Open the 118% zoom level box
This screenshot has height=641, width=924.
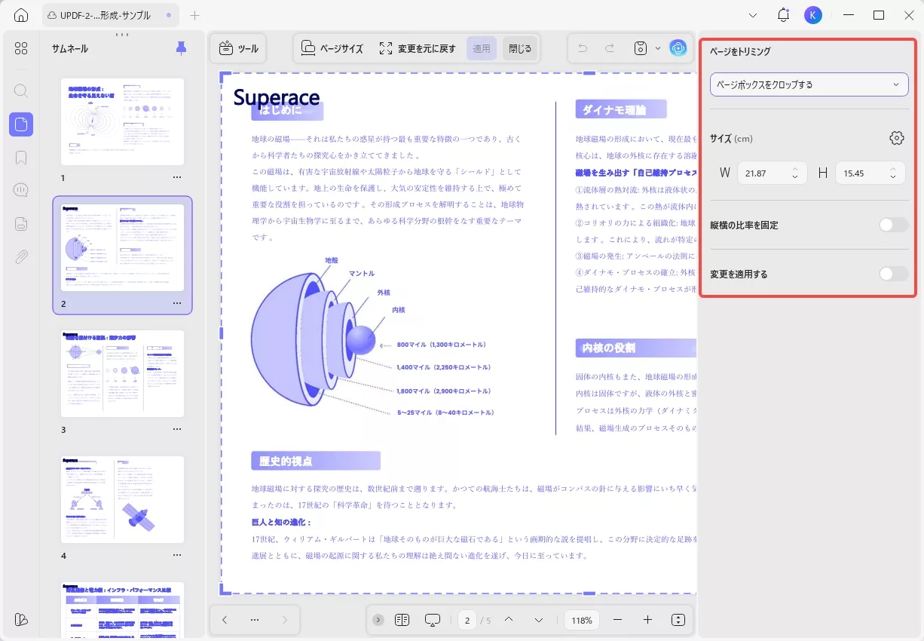(582, 620)
